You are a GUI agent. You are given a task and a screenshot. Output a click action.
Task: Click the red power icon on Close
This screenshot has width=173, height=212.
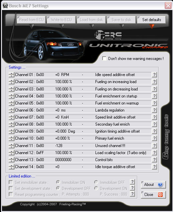coord(160,195)
